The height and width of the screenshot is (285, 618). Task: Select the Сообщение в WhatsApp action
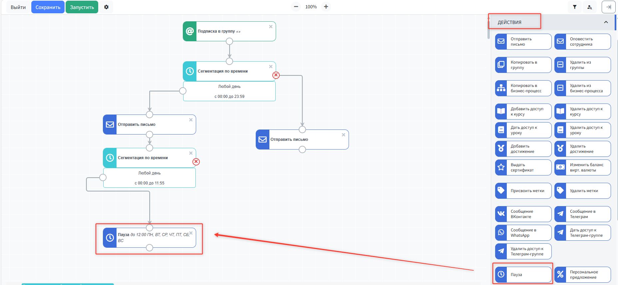click(523, 233)
